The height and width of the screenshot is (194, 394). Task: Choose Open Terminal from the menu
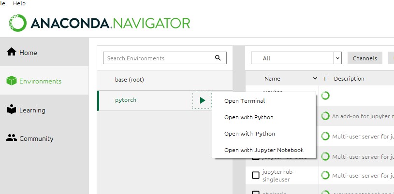(x=264, y=101)
